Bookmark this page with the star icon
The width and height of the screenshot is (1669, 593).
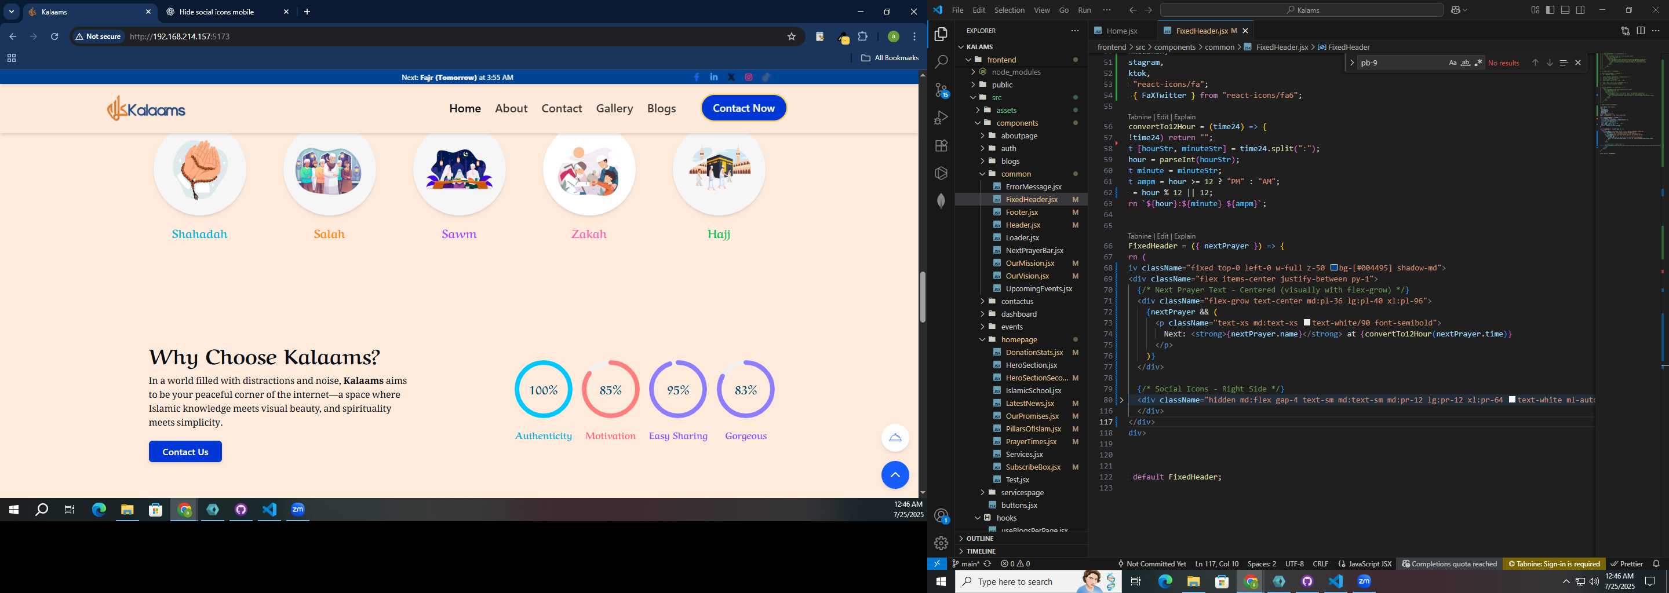[x=791, y=37]
